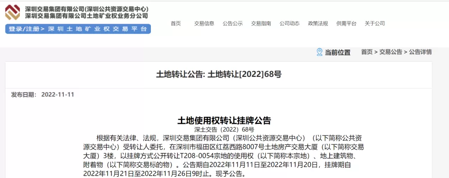
Task: Open the 首页 menu item
Action: [x=176, y=24]
